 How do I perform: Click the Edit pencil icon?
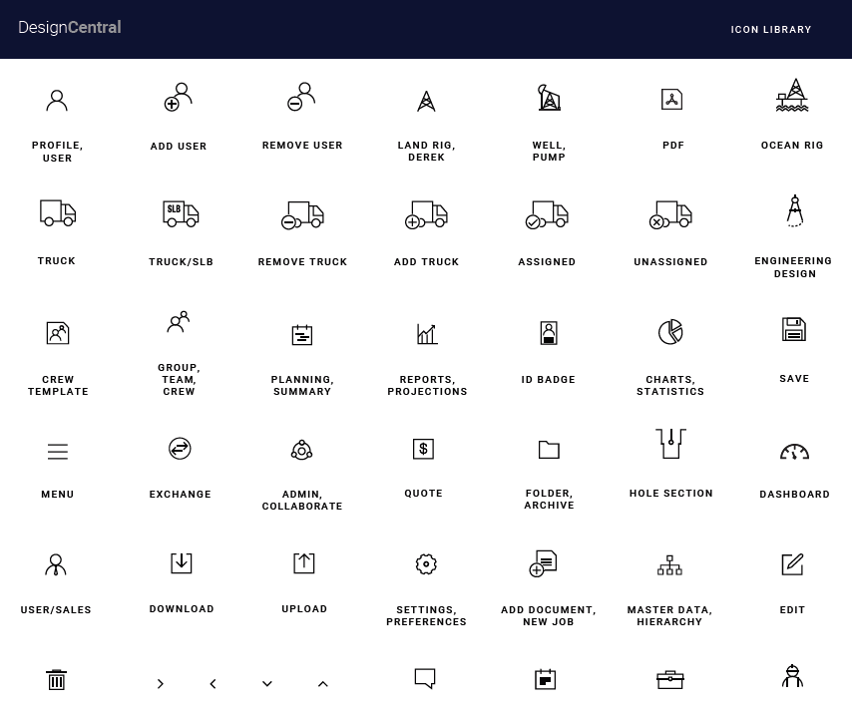[793, 563]
